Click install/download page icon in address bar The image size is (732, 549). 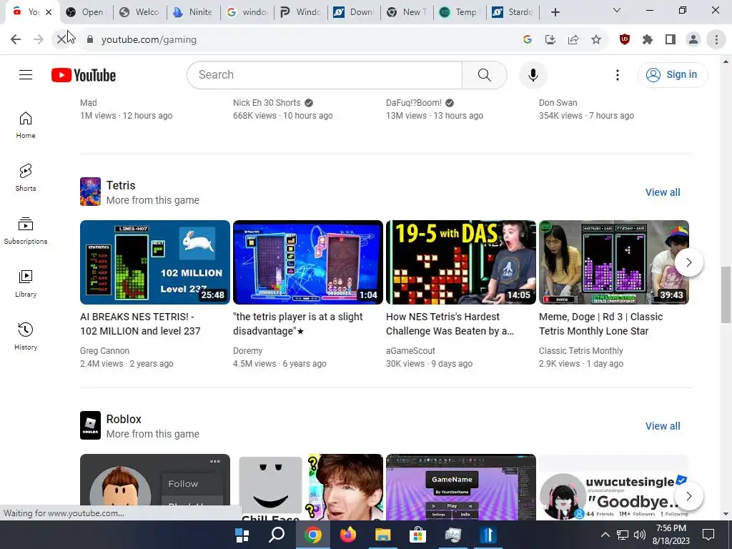tap(550, 40)
